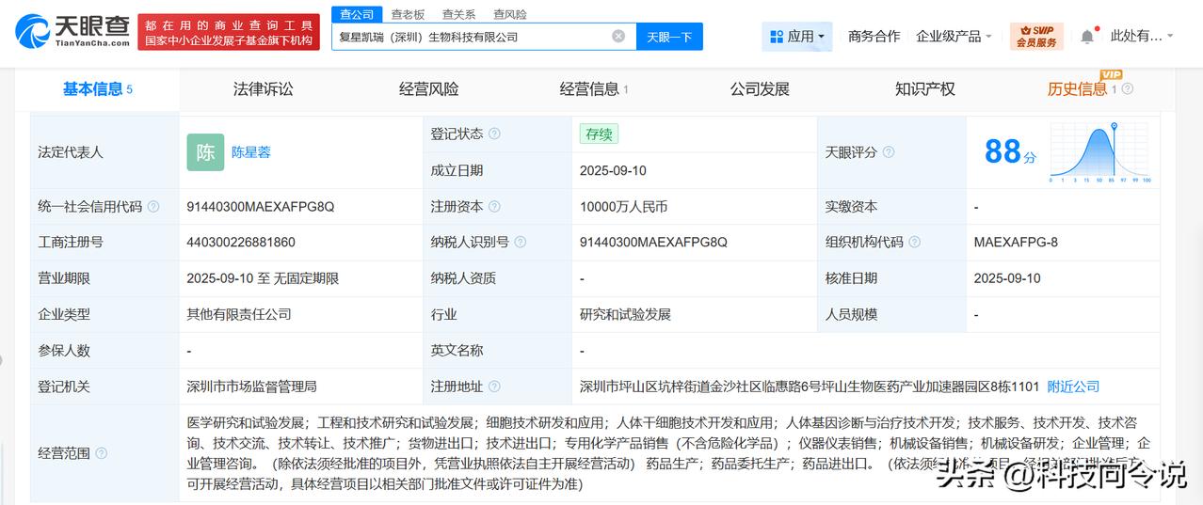Click the 研究和试验发展 industry value
The height and width of the screenshot is (505, 1203).
pos(625,315)
